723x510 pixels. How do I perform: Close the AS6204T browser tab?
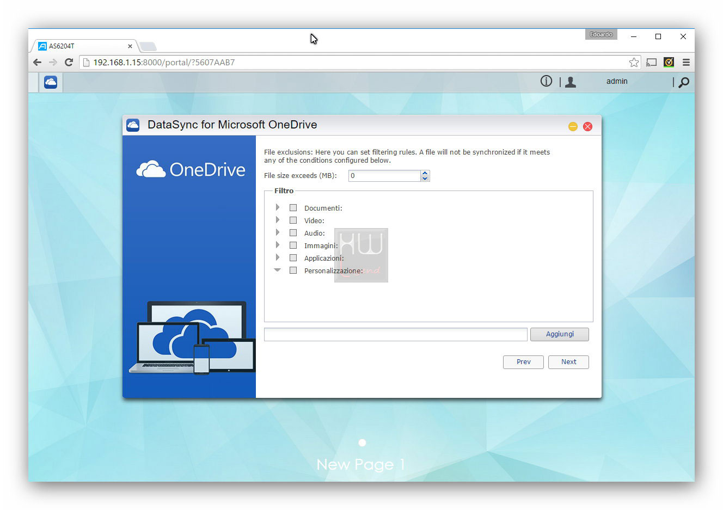pos(130,46)
